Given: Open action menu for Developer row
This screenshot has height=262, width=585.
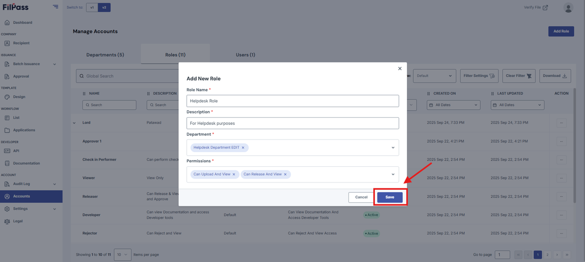Looking at the screenshot, I should point(561,215).
